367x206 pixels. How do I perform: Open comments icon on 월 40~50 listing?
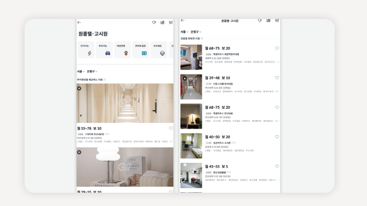[234, 143]
